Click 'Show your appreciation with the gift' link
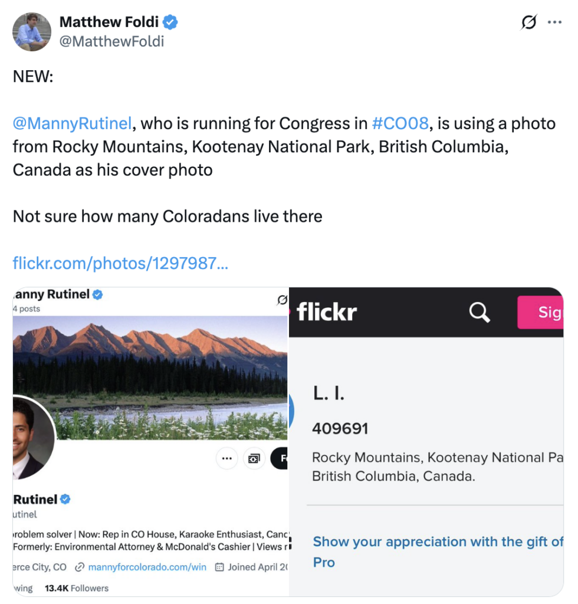 (x=438, y=541)
